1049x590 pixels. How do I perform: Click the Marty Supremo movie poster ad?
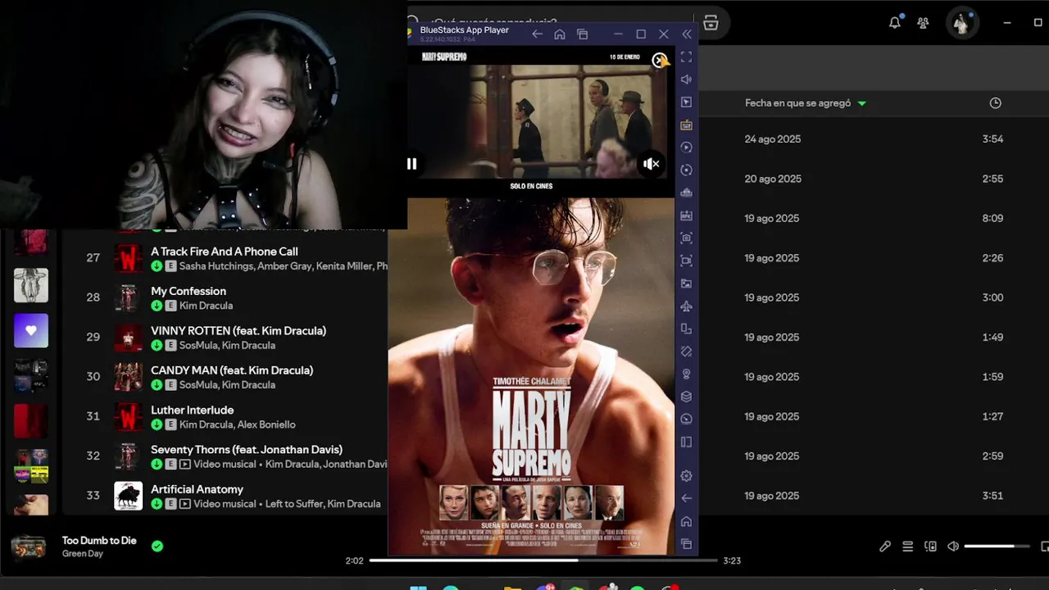[531, 377]
